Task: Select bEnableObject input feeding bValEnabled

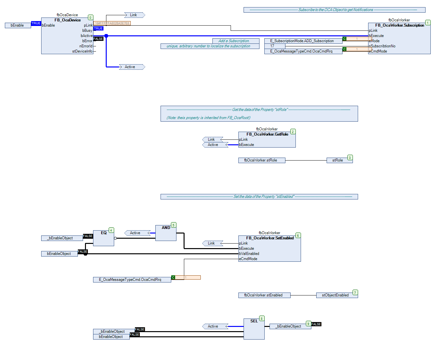Action: tap(59, 254)
